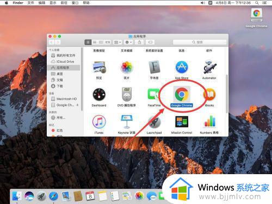Select Desktop in the Finder sidebar
272x204 pixels.
(64, 74)
